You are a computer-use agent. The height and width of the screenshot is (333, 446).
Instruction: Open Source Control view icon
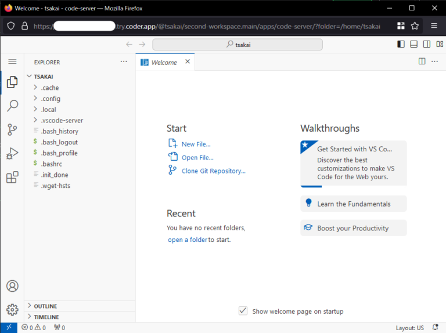12,130
